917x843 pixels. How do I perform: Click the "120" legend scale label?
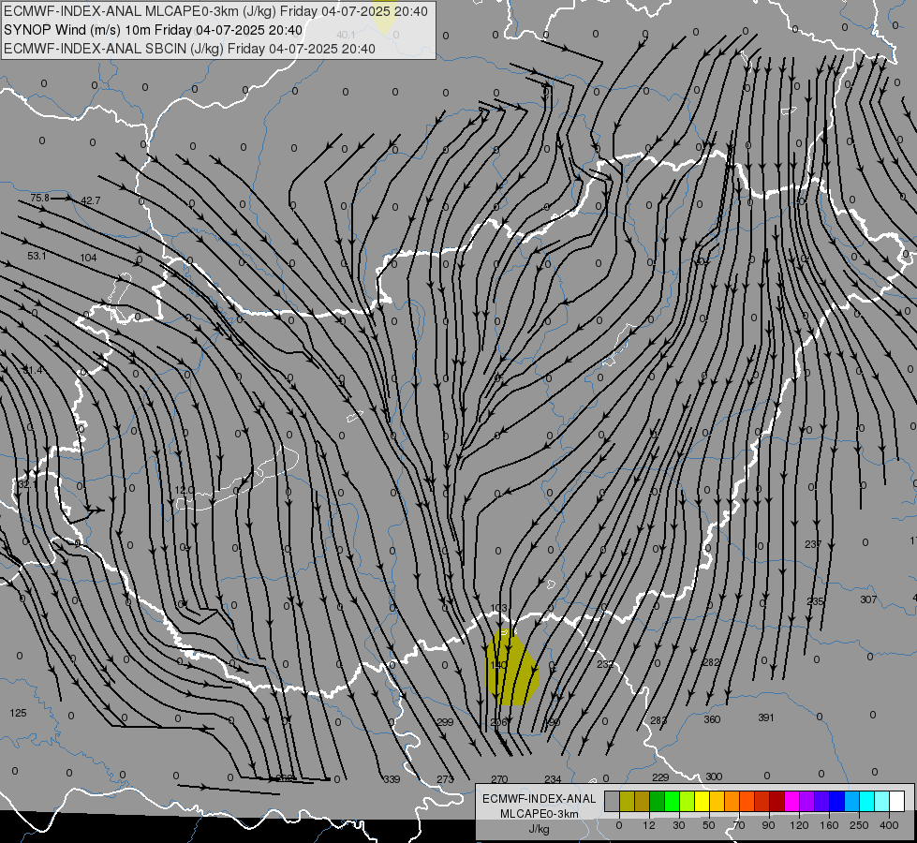[x=799, y=825]
